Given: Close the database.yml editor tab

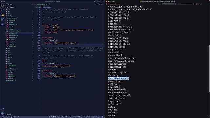Looking at the screenshot, I should click(x=48, y=5).
